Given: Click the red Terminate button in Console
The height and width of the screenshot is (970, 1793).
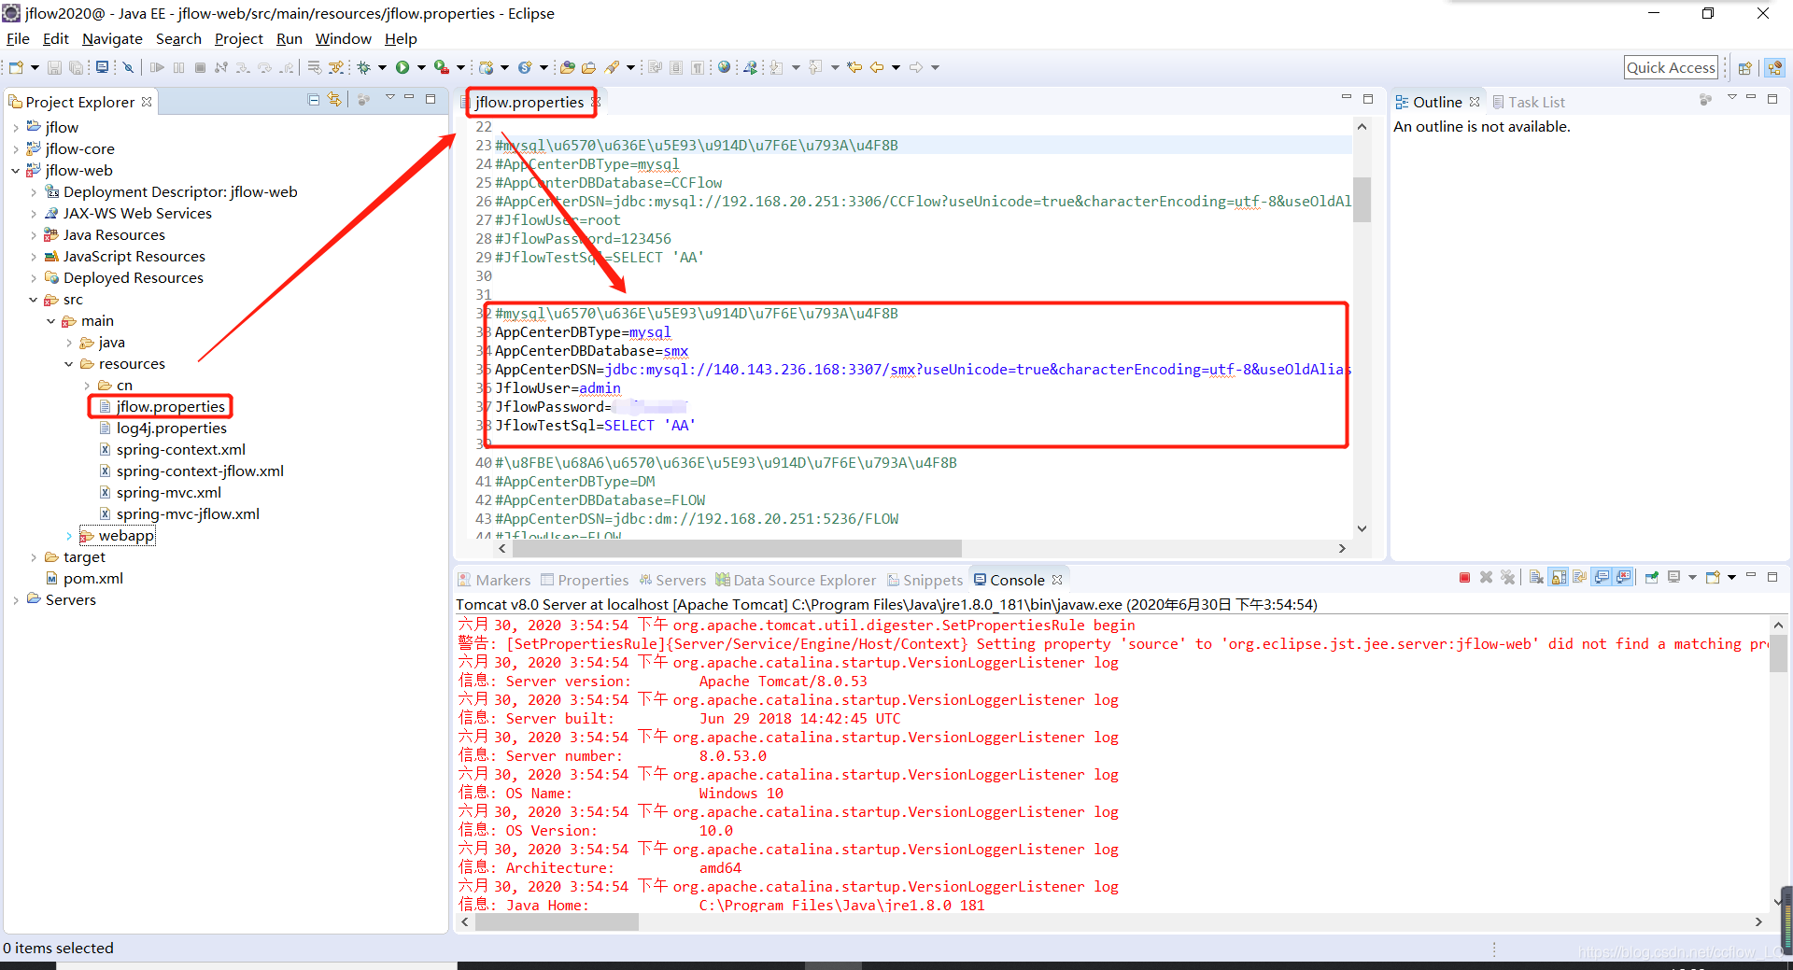Looking at the screenshot, I should (1464, 578).
